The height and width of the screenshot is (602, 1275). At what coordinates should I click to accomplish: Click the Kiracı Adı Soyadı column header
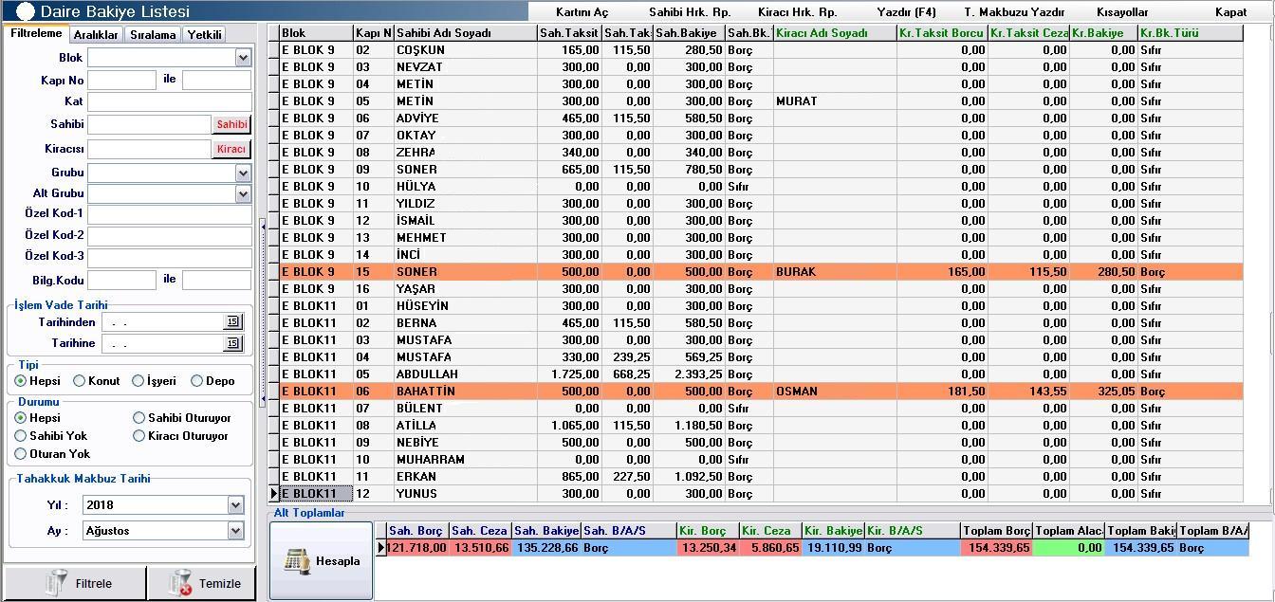tap(835, 33)
